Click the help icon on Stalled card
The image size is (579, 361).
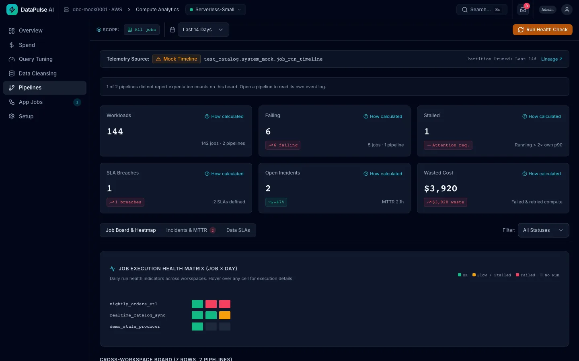[x=525, y=116]
